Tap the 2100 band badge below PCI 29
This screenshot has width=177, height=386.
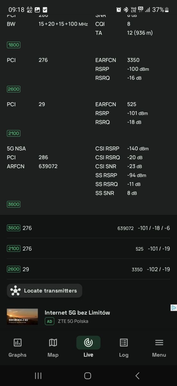tap(13, 133)
